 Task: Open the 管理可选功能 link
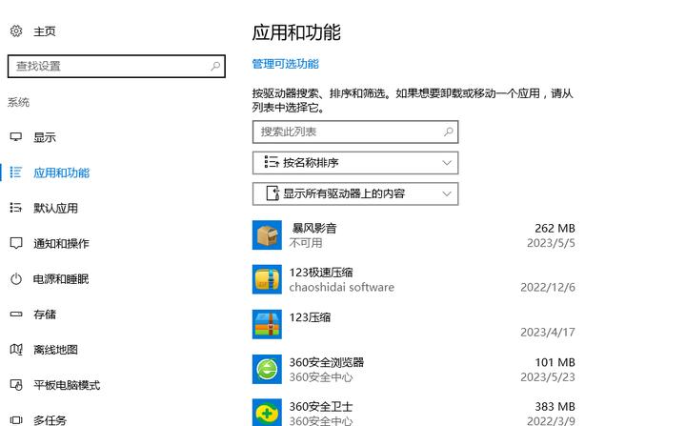285,64
